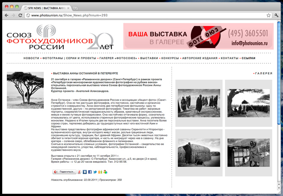Open a new tab with the plus button
This screenshot has width=283, height=196.
pyautogui.click(x=75, y=8)
